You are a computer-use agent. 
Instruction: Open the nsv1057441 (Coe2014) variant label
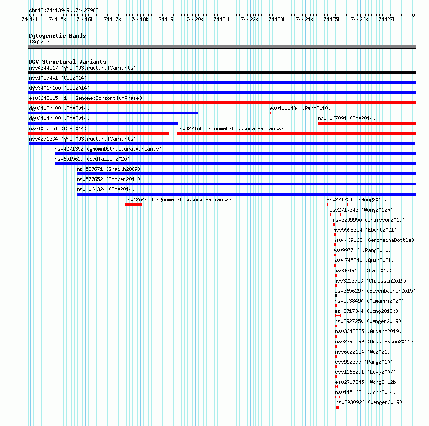click(58, 78)
